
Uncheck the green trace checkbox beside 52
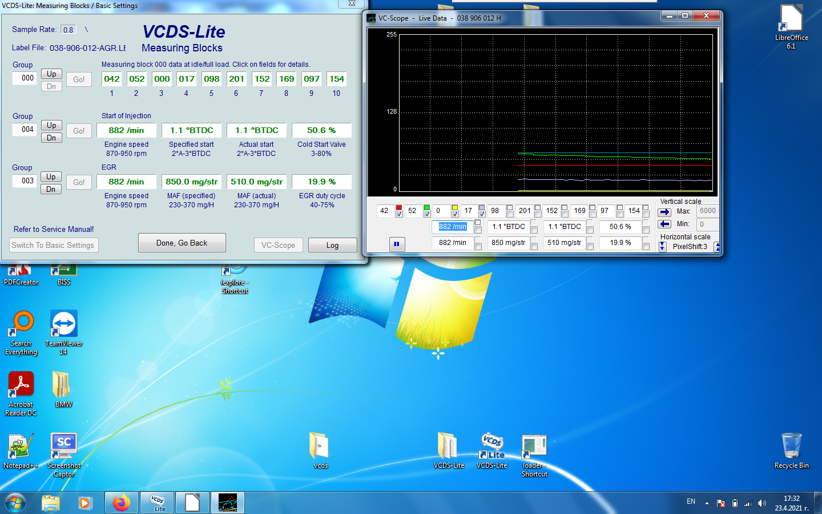tap(426, 214)
